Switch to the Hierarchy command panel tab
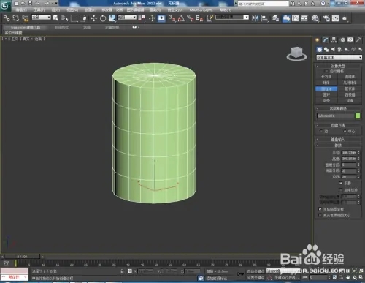 pos(334,40)
